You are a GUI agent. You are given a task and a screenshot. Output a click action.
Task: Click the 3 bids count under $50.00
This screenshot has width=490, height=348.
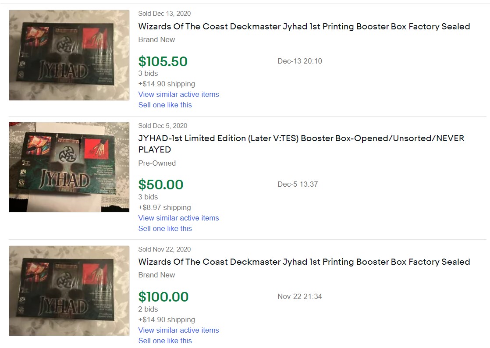[148, 197]
